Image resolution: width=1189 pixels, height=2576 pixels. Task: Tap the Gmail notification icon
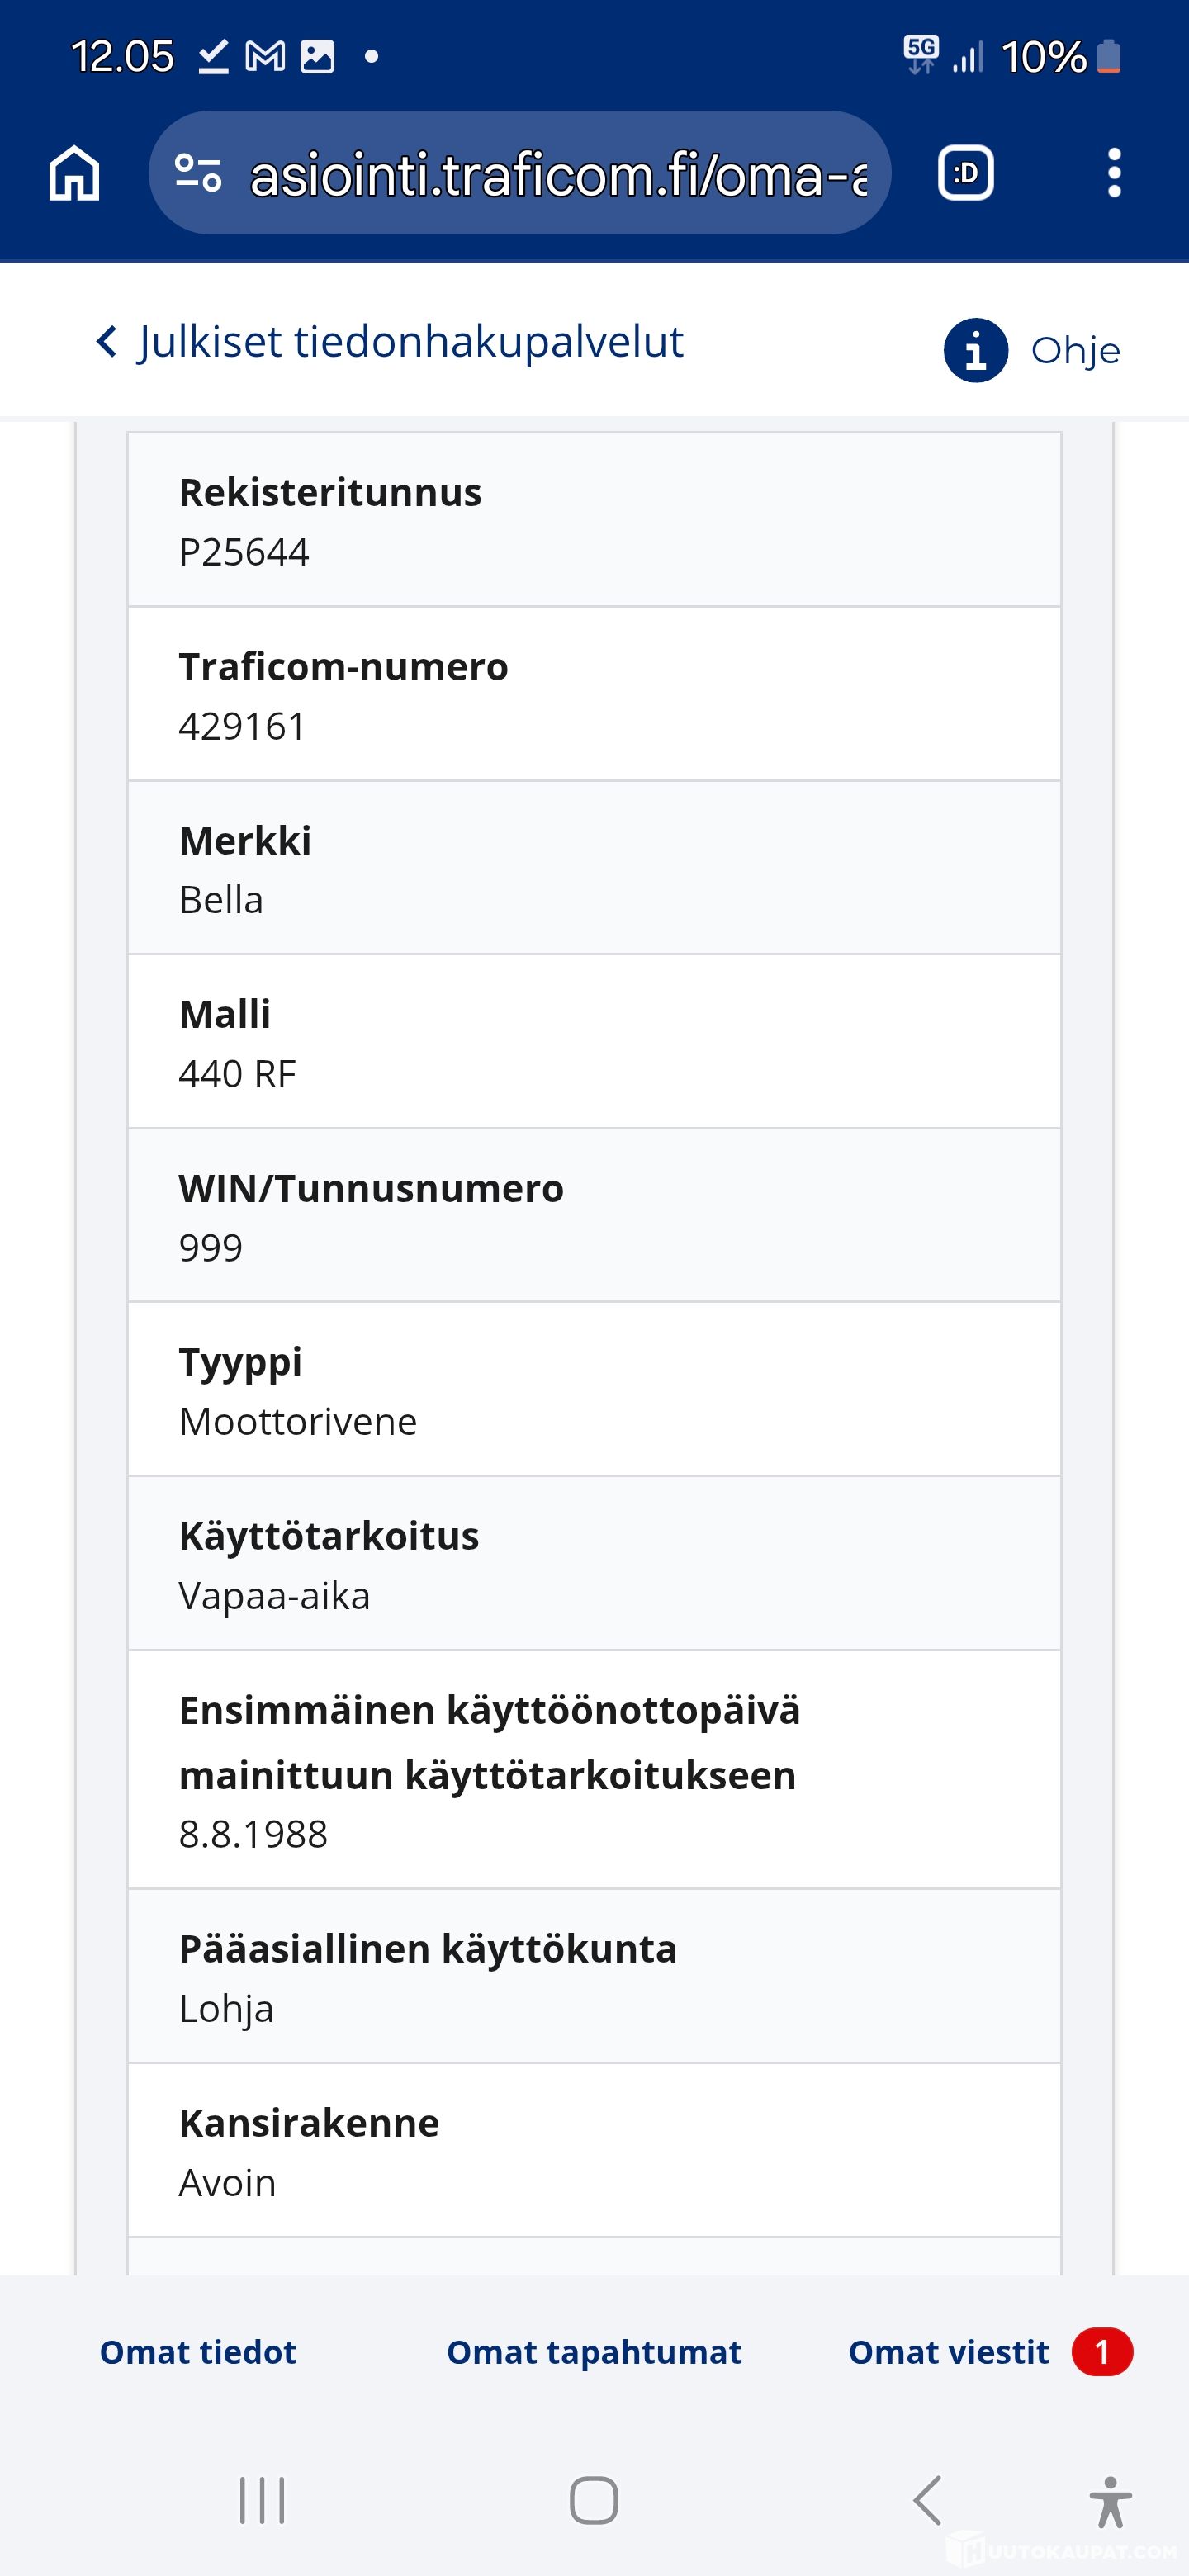pos(265,57)
